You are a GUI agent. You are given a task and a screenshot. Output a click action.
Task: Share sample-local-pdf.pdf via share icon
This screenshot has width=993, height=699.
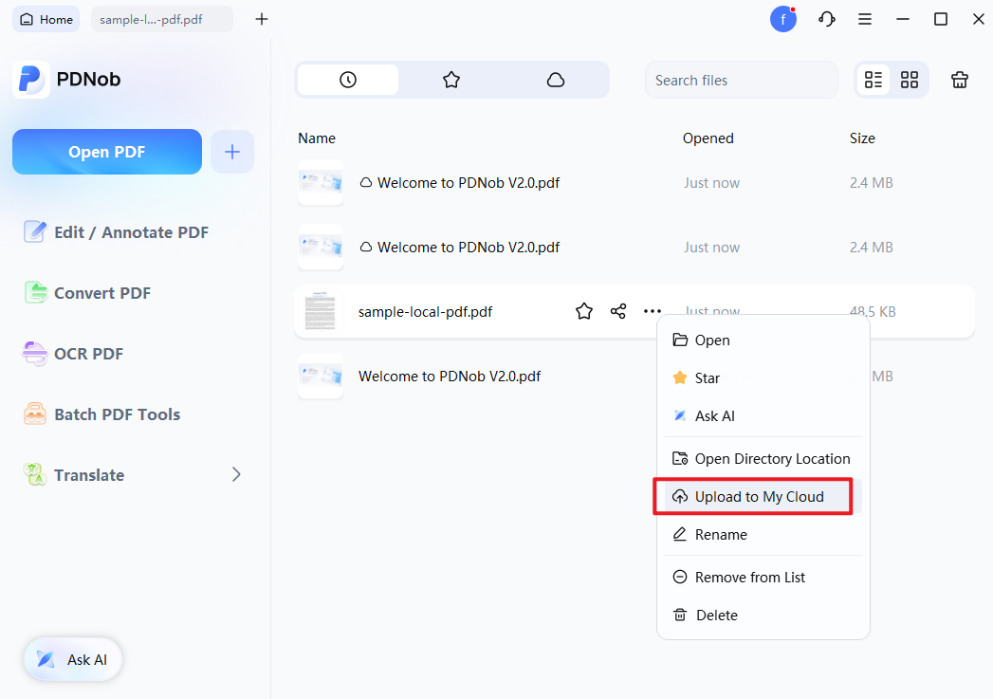tap(618, 311)
